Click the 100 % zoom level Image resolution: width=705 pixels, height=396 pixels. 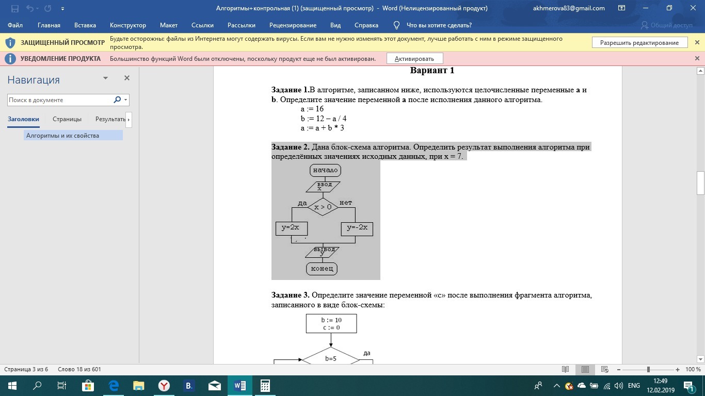pos(693,369)
